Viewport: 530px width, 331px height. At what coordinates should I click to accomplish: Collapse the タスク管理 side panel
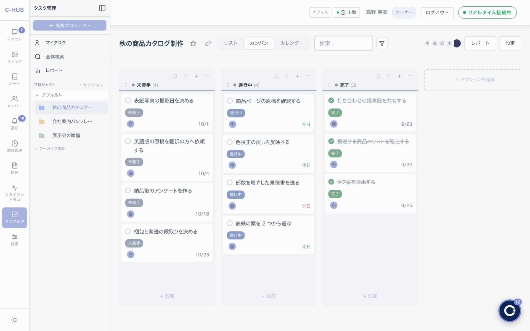pyautogui.click(x=102, y=8)
